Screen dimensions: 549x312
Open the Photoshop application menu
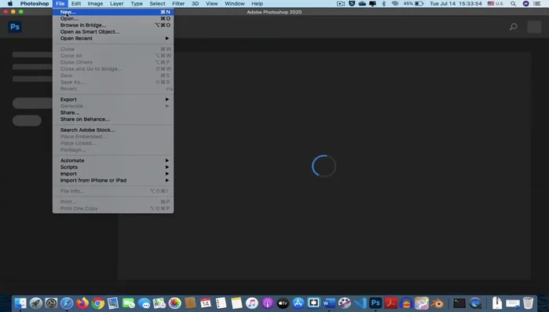coord(35,3)
